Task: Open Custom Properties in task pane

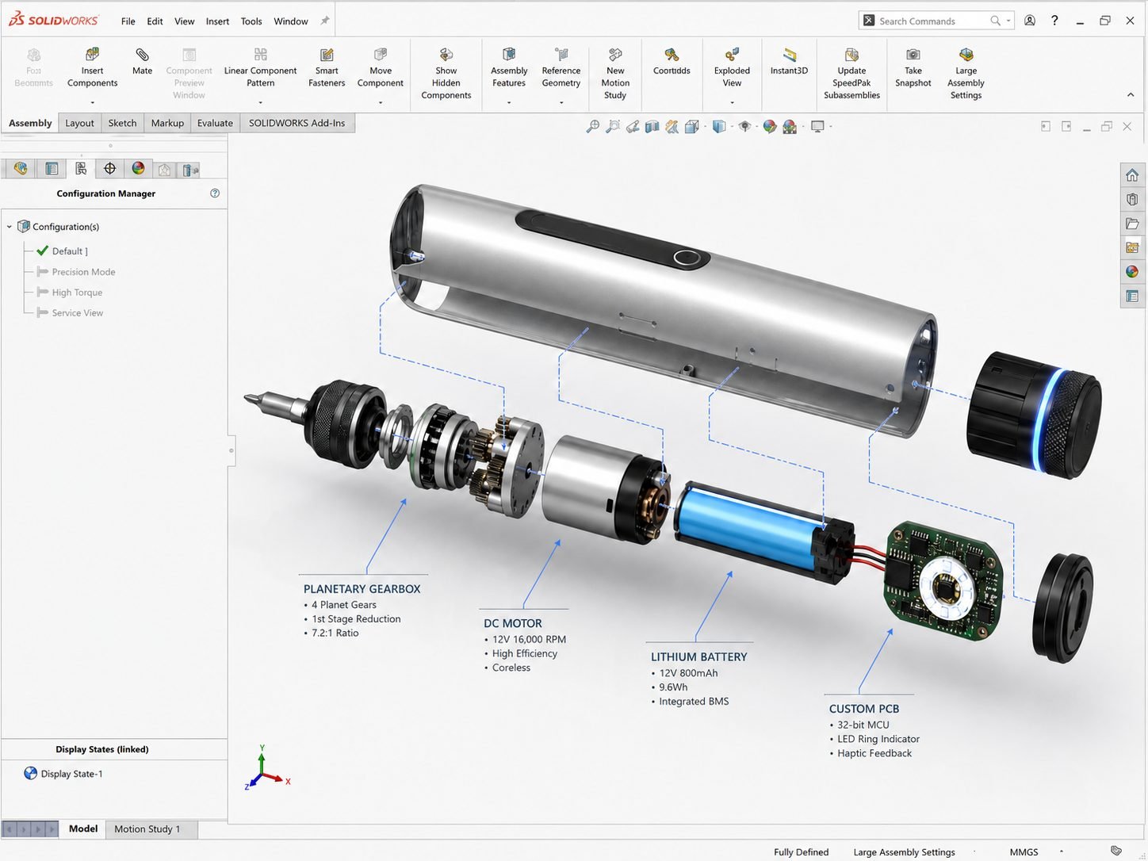Action: 1132,297
